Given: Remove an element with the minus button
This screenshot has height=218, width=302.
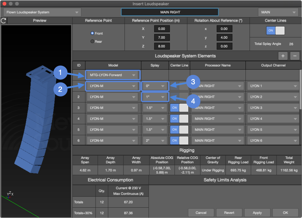Looking at the screenshot, I should 295,56.
